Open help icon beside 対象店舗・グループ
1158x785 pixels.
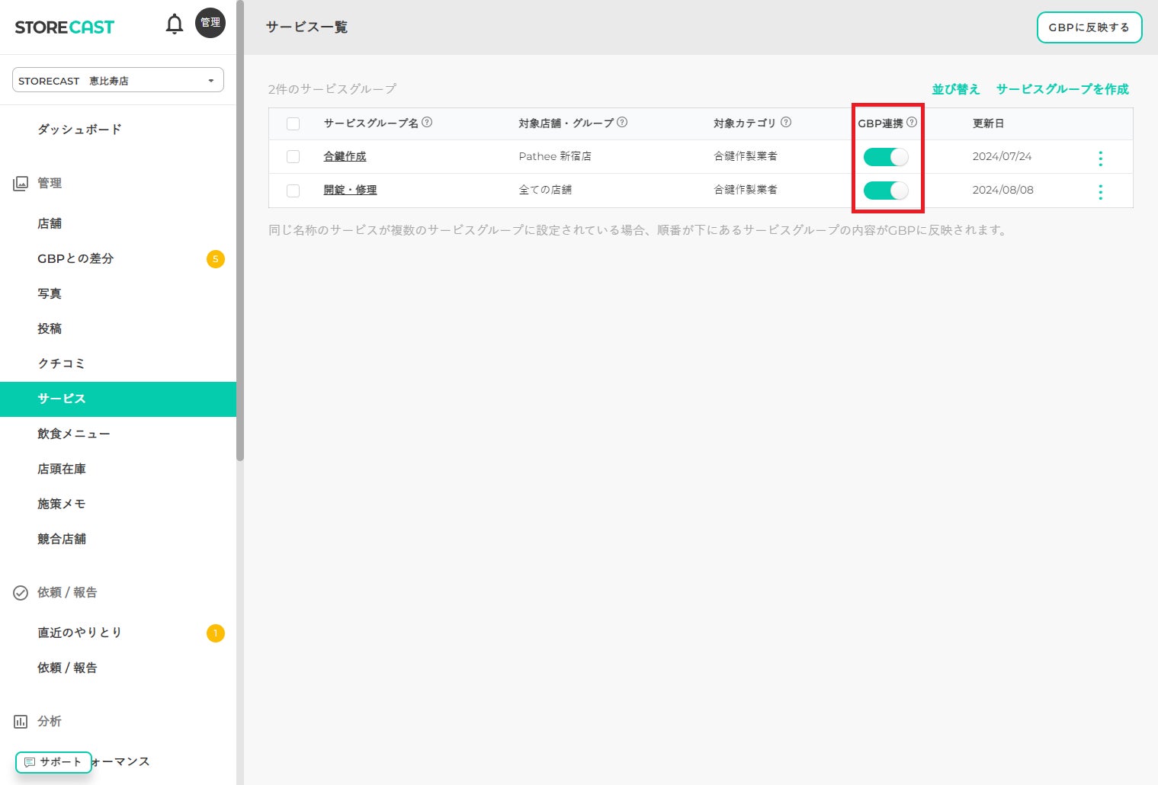pyautogui.click(x=622, y=122)
